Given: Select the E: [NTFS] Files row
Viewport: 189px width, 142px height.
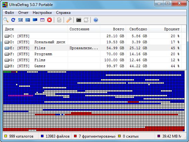Looking at the screenshot, I should click(92, 48).
